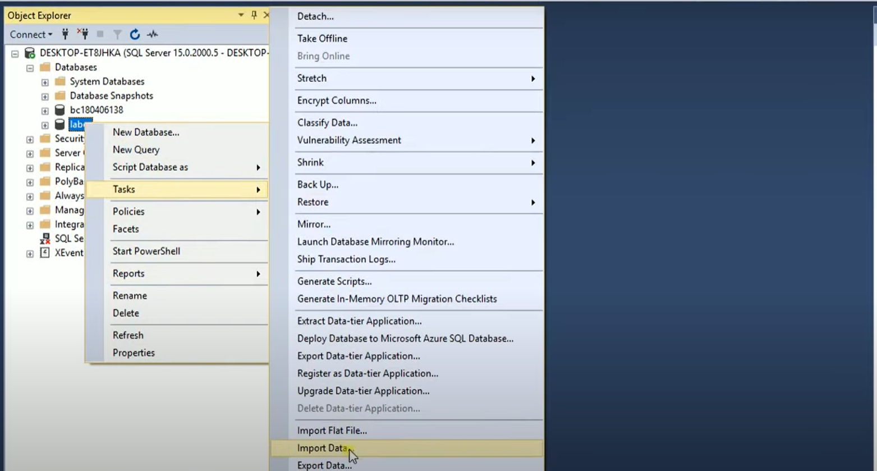Click the pin auto-hide icon of Object Explorer
This screenshot has width=877, height=471.
click(254, 15)
